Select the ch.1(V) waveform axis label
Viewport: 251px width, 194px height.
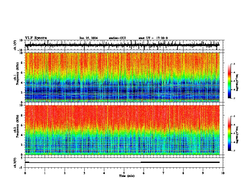pyautogui.click(x=15, y=45)
